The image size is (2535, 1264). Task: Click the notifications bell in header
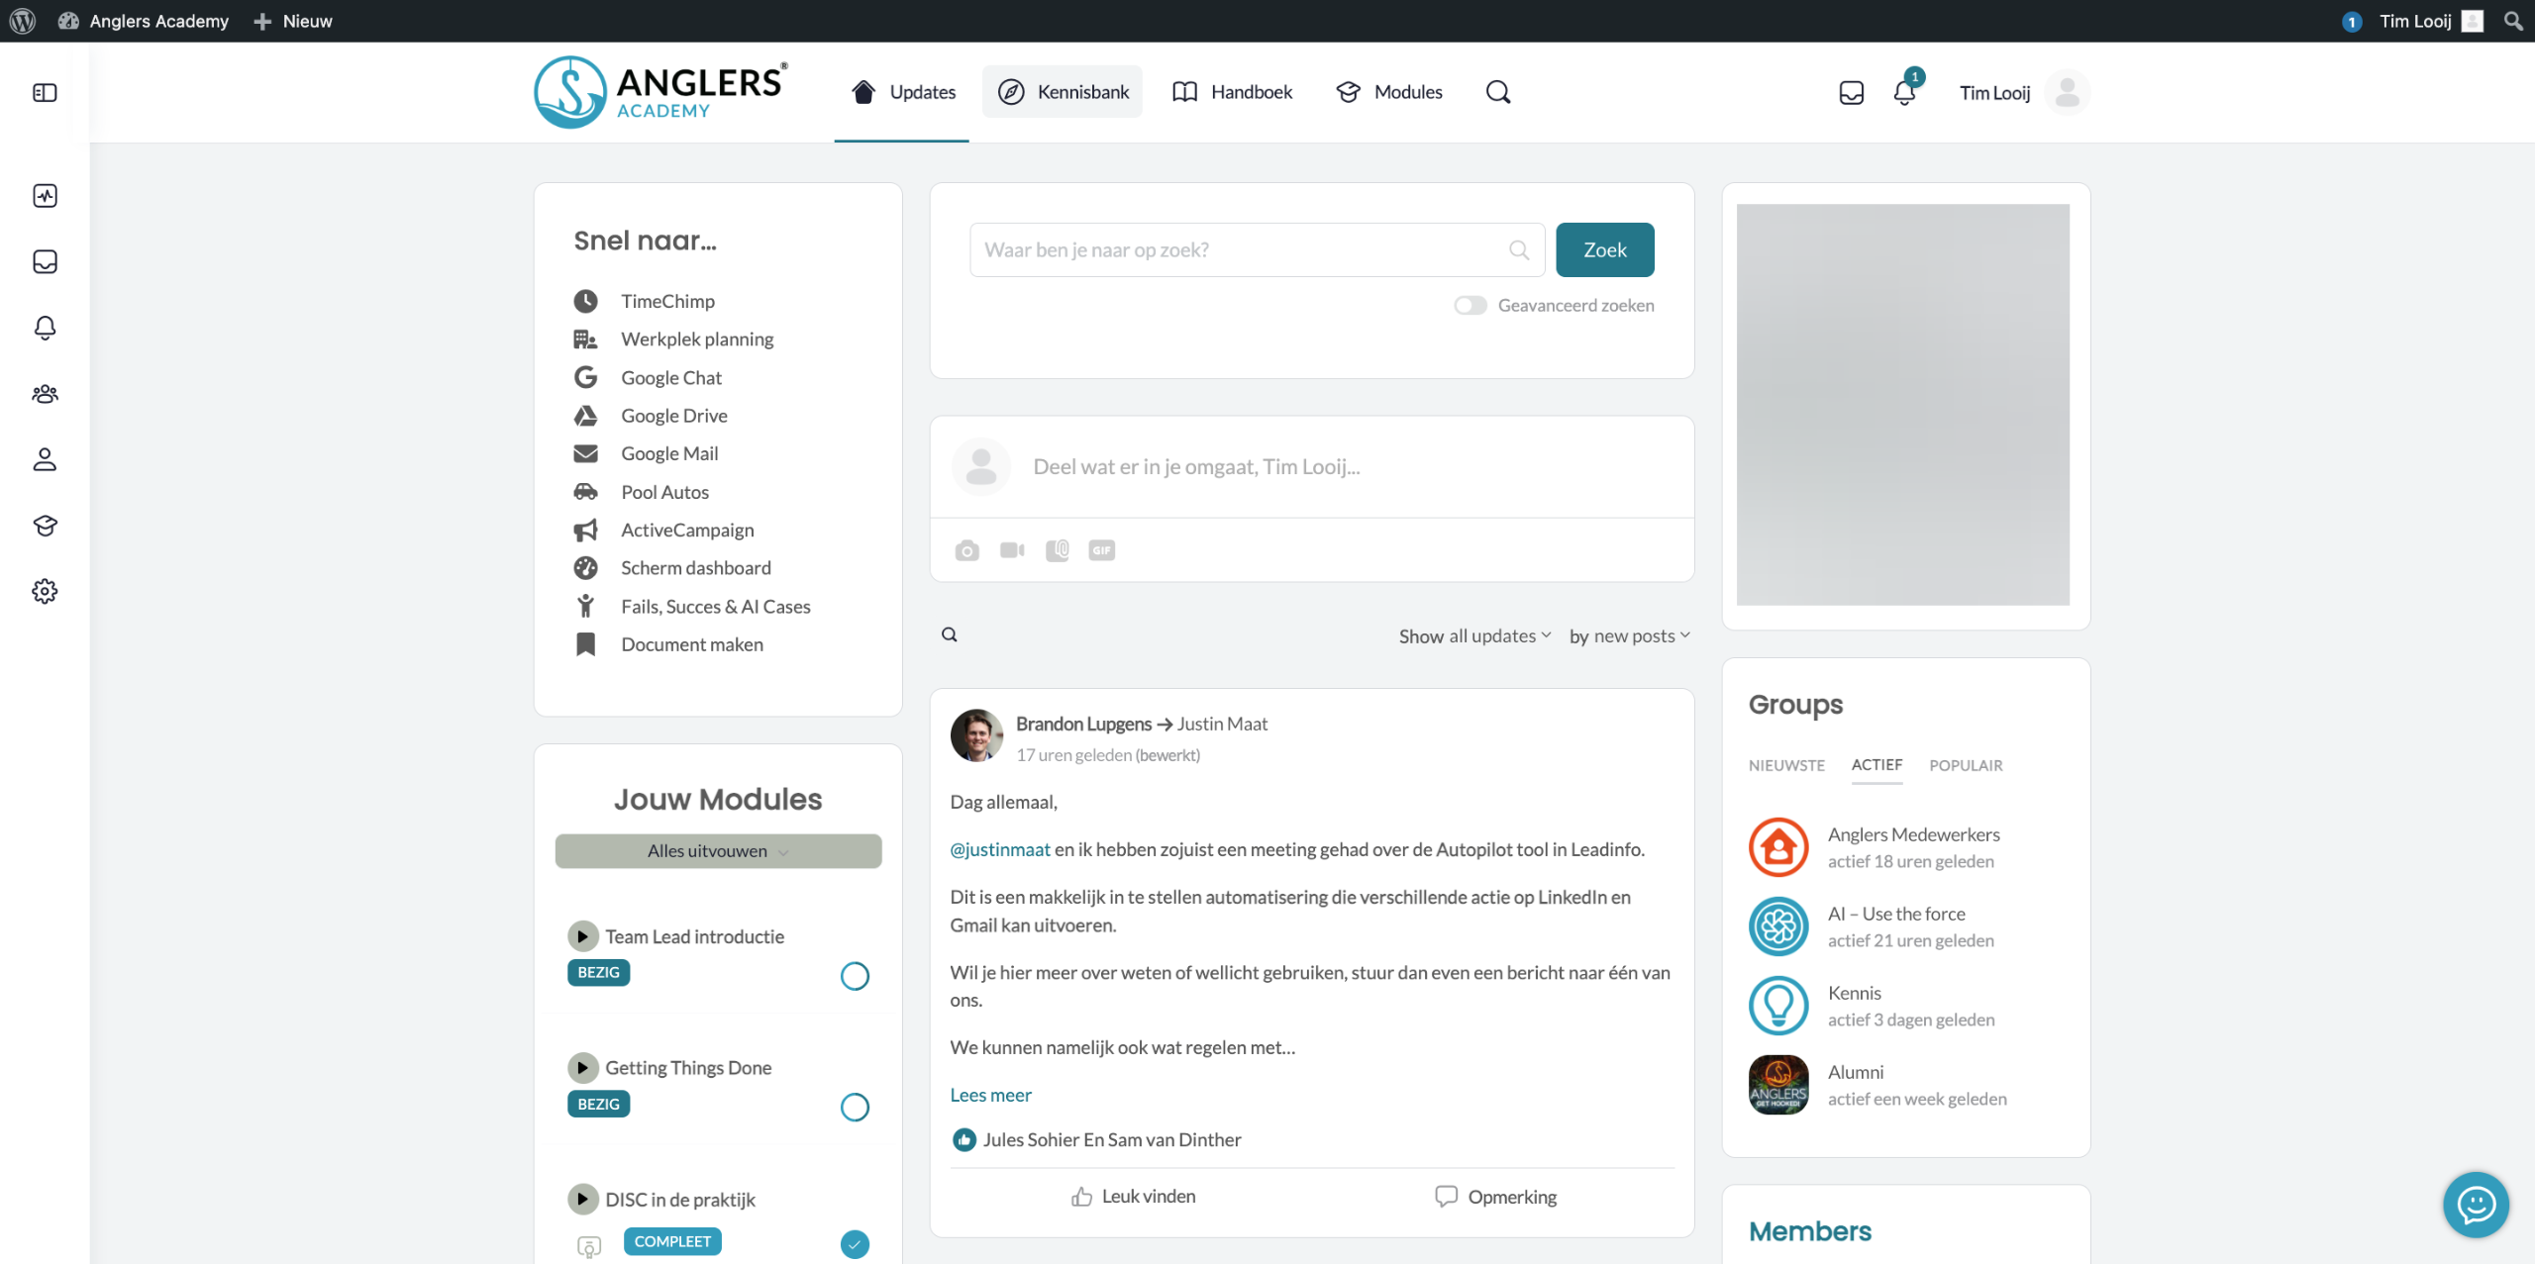pos(1903,93)
